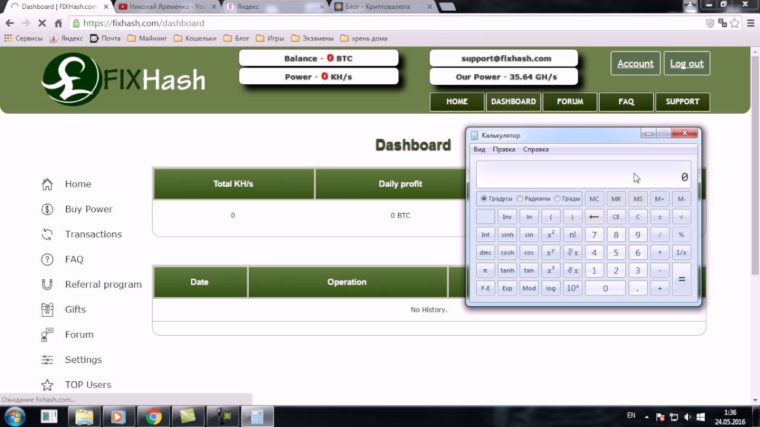
Task: Click the FAQ question mark icon
Action: pos(47,259)
